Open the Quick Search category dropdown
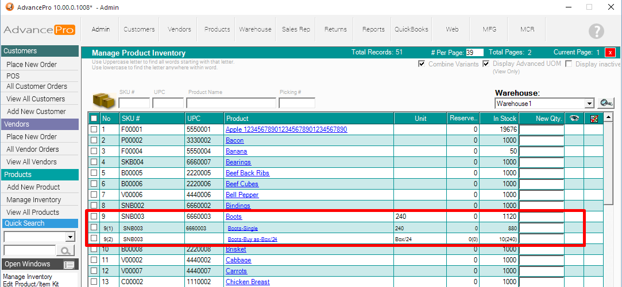Screen dimensions: 622x287 71,237
